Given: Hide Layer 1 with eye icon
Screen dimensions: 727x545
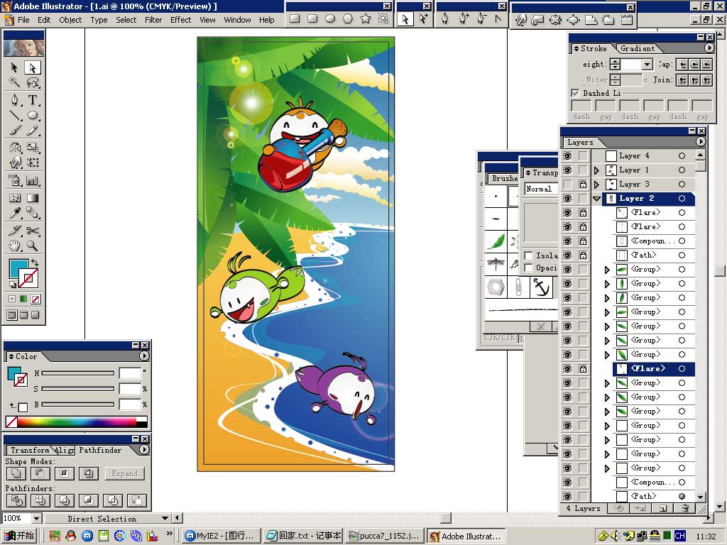Looking at the screenshot, I should 567,170.
